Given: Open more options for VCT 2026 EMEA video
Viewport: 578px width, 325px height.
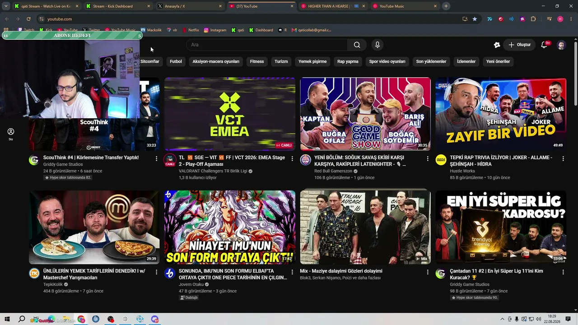Looking at the screenshot, I should tap(292, 159).
